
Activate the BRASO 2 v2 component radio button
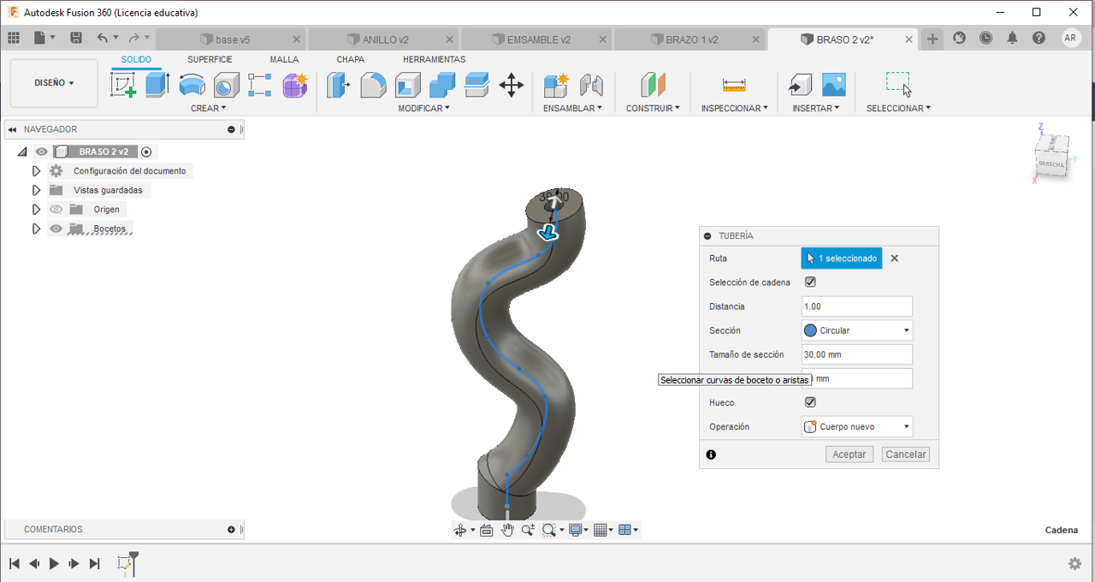(146, 151)
